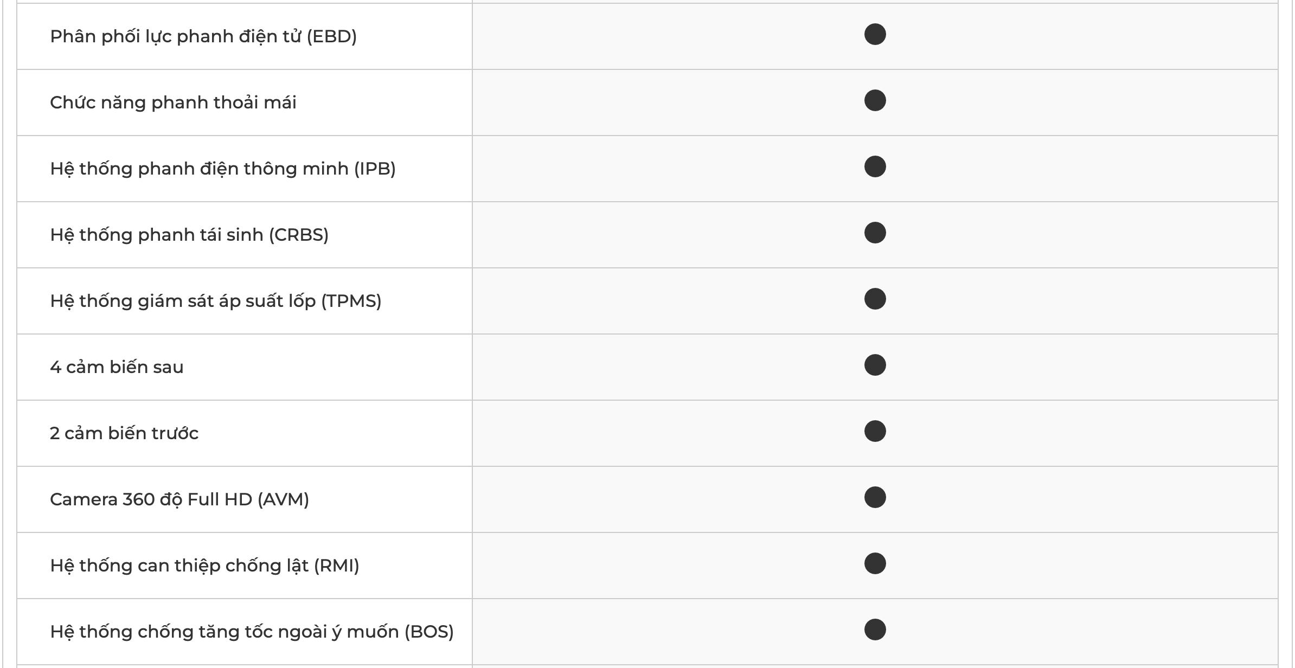
Task: Select the Chức năng phanh thoải mái label
Action: pos(173,102)
